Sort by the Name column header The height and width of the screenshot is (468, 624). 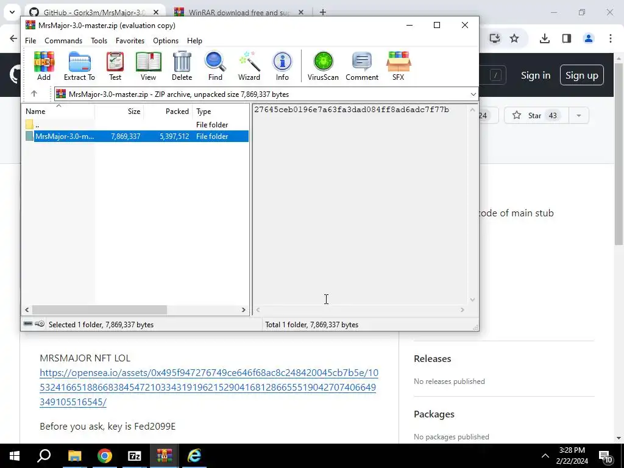(x=58, y=112)
